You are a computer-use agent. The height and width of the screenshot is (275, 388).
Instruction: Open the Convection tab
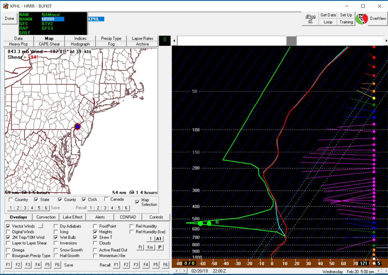pos(46,217)
